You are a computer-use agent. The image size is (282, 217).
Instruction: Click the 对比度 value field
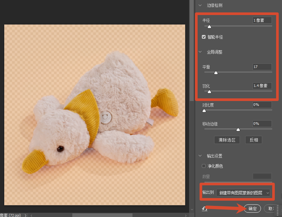[262, 105]
